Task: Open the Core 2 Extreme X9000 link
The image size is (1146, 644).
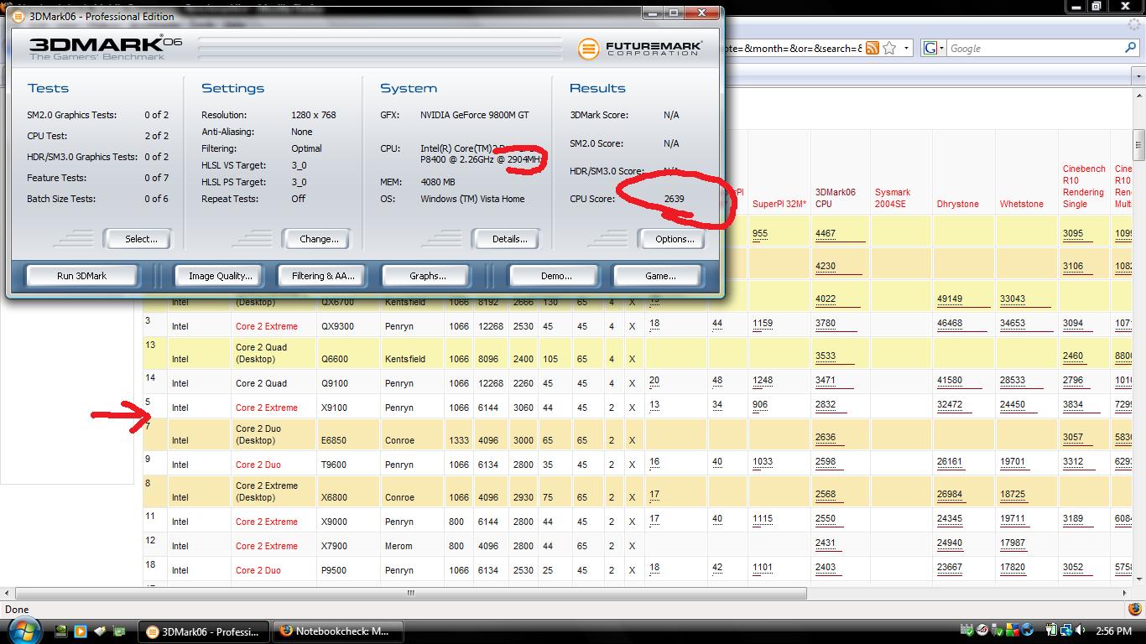Action: point(267,522)
